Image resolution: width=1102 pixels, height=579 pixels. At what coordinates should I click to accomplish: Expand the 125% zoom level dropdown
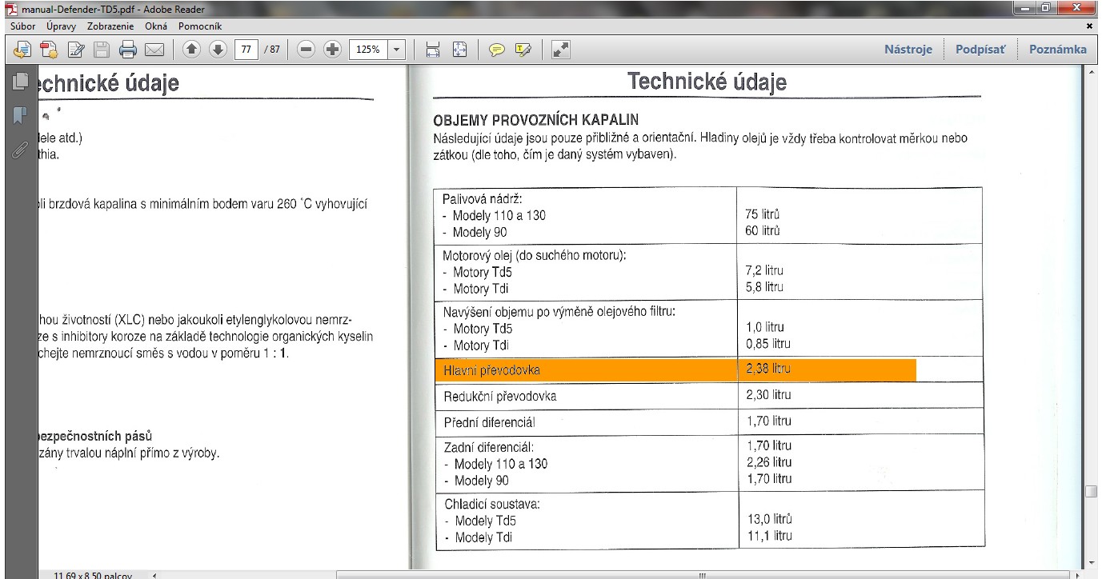397,50
